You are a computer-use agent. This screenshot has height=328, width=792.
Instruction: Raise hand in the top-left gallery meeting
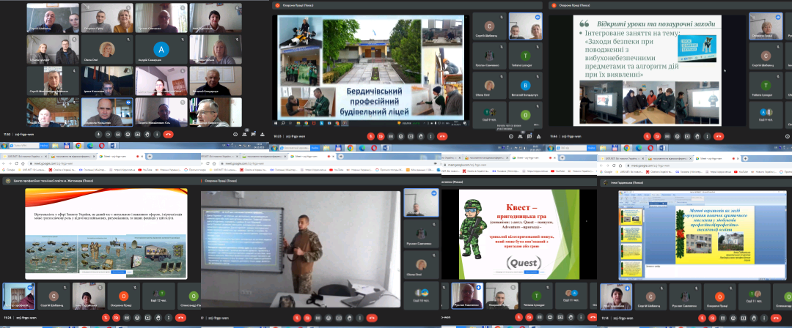(147, 135)
